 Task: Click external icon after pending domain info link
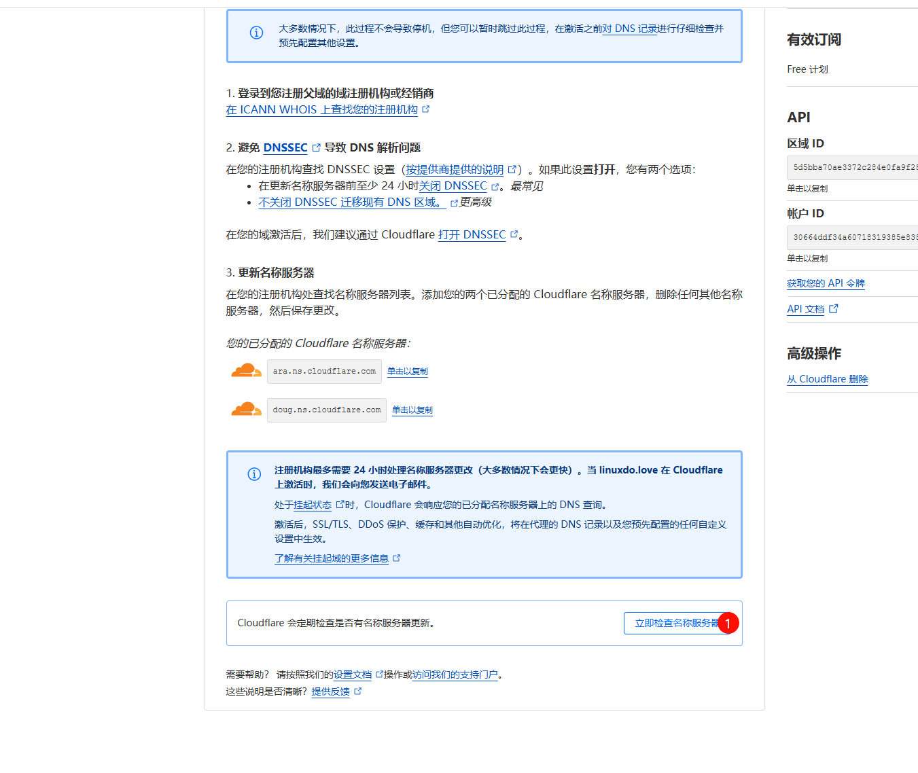click(397, 558)
